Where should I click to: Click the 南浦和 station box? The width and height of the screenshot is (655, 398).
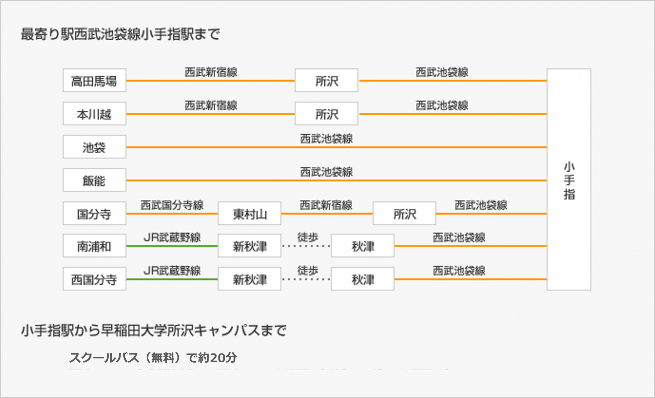point(94,246)
